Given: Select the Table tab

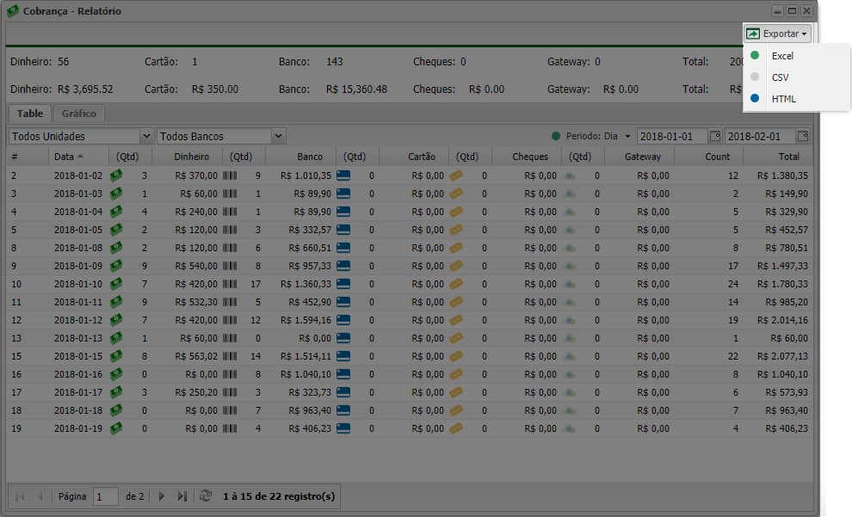Looking at the screenshot, I should pos(30,114).
